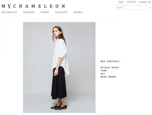Select the Tome designer link
The image size is (152, 115).
click(x=104, y=71)
